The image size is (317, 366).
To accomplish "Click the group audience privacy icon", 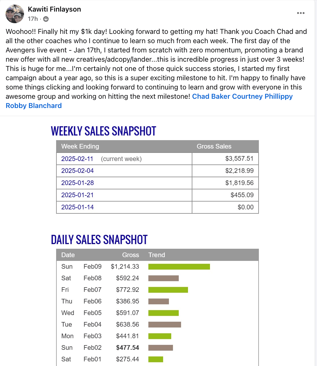I will [46, 19].
